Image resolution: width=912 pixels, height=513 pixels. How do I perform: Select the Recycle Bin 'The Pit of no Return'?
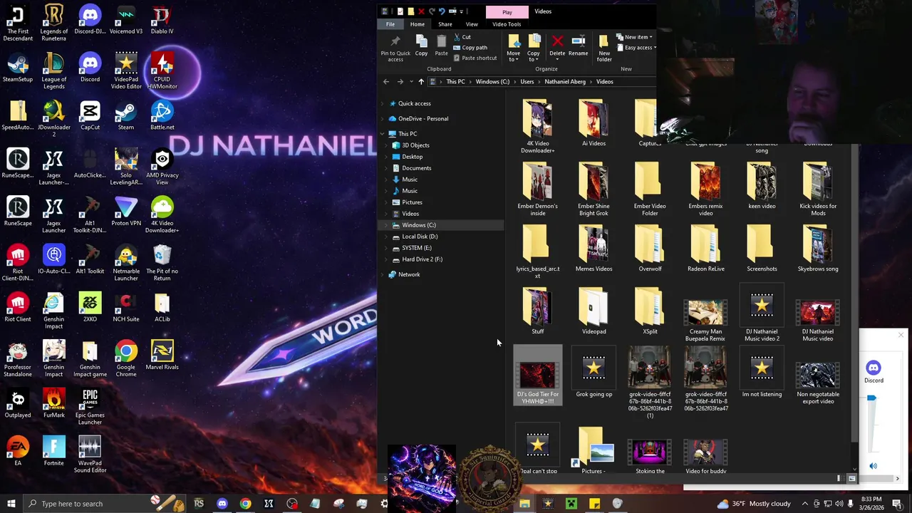162,263
